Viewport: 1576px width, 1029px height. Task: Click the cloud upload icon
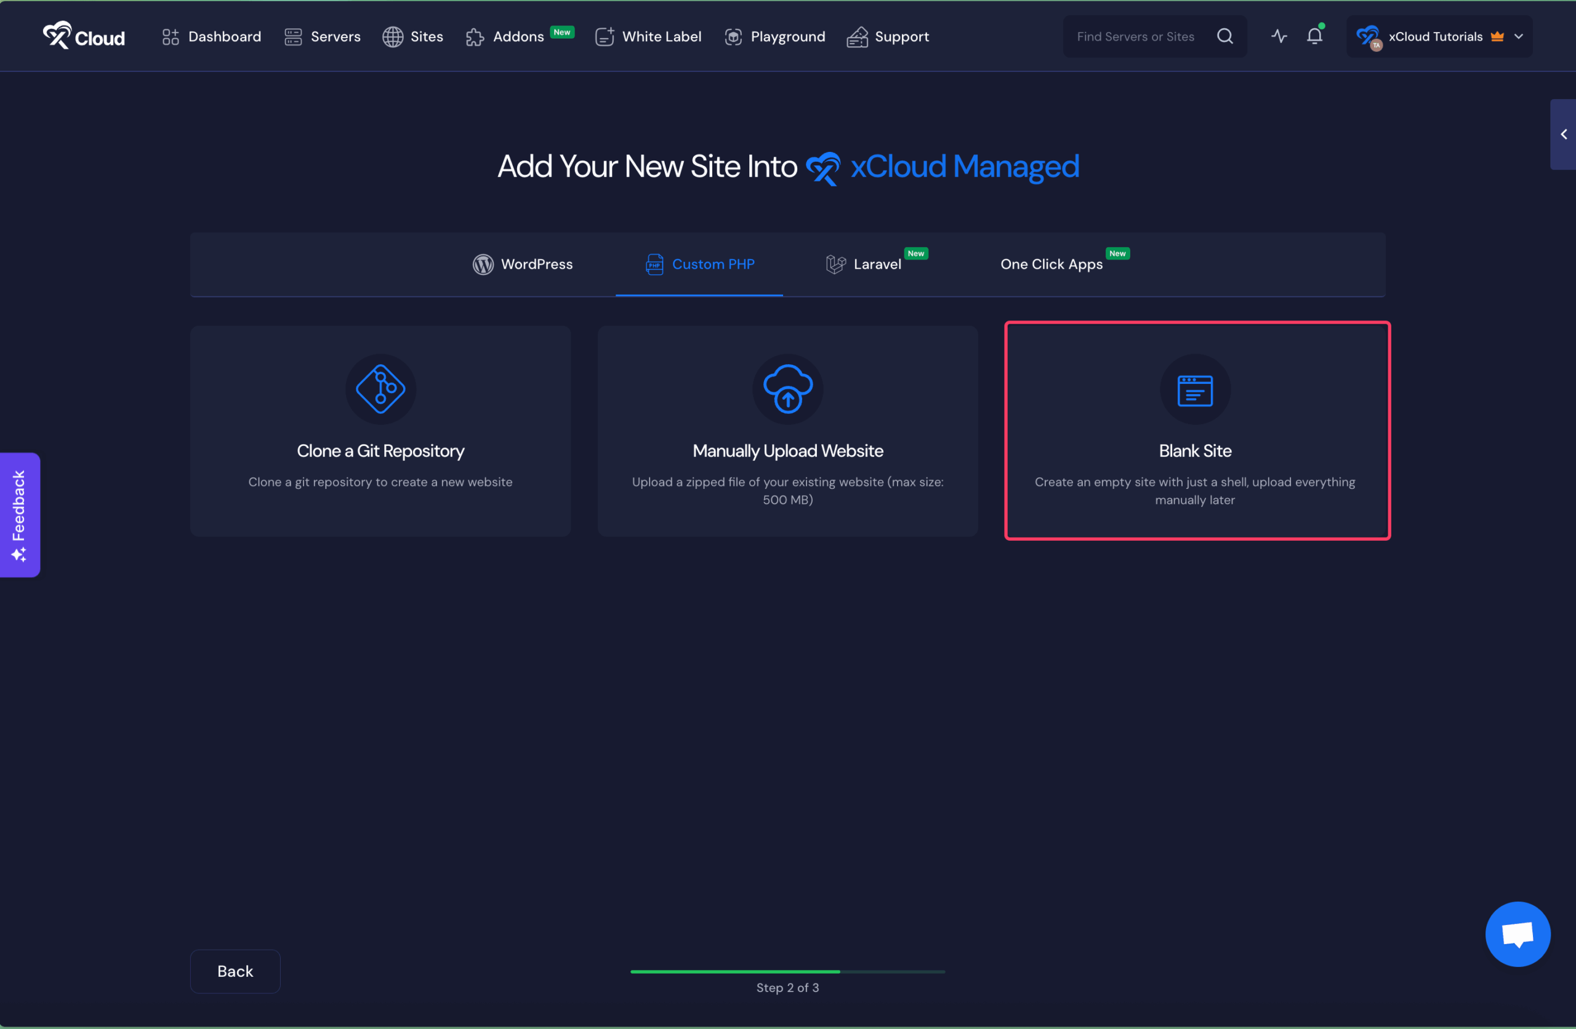coord(787,389)
